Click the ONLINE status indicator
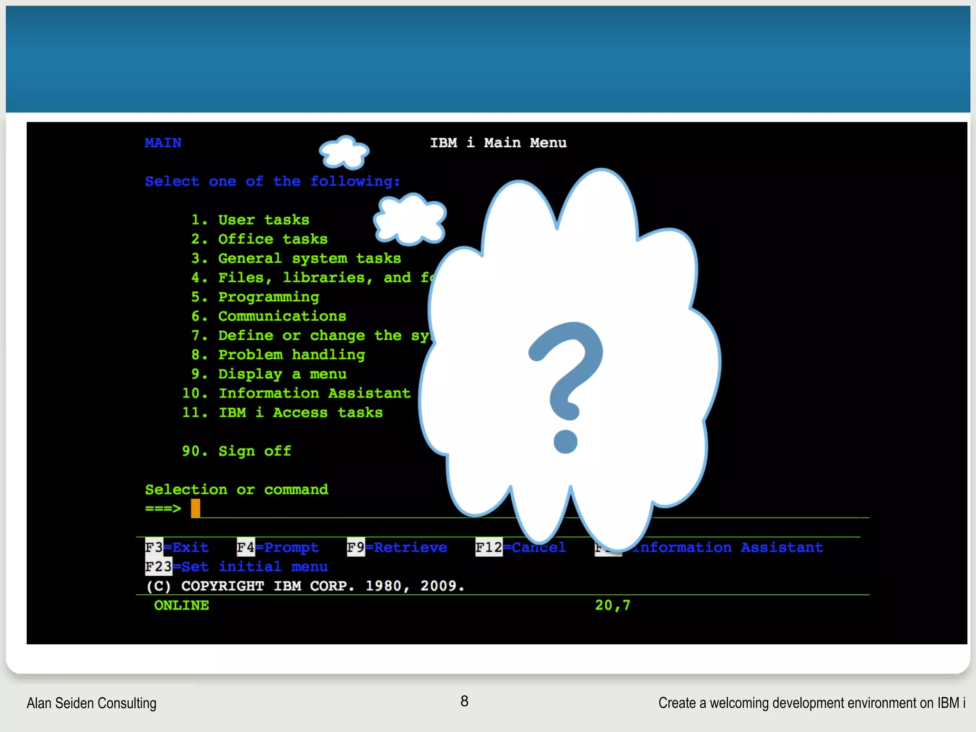Image resolution: width=976 pixels, height=732 pixels. tap(182, 605)
